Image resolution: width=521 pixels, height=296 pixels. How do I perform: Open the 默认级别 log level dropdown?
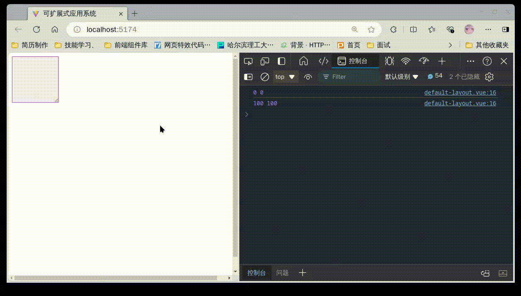click(402, 77)
